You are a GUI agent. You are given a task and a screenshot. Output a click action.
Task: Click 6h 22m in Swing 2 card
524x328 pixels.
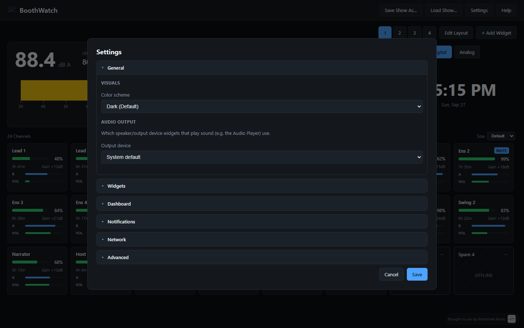pyautogui.click(x=465, y=218)
